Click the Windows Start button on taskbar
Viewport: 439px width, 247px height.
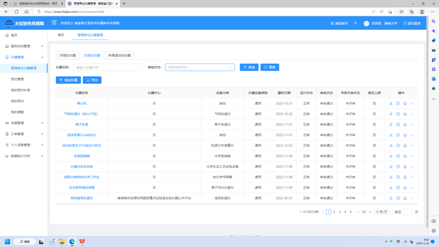click(x=8, y=241)
